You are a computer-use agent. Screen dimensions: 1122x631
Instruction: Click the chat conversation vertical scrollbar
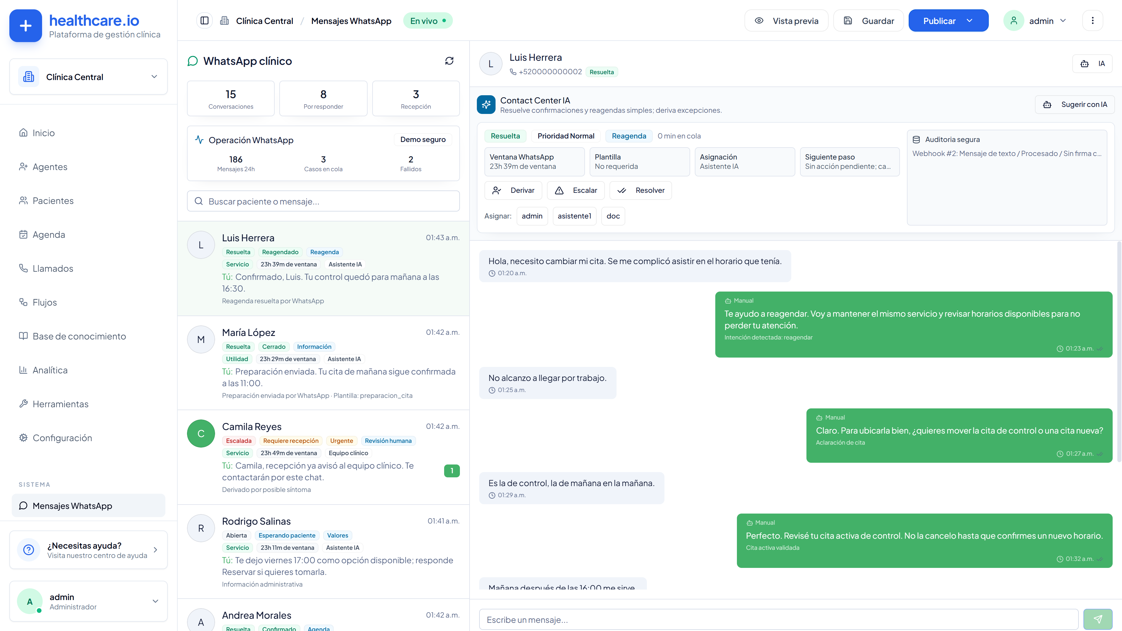click(x=1119, y=352)
